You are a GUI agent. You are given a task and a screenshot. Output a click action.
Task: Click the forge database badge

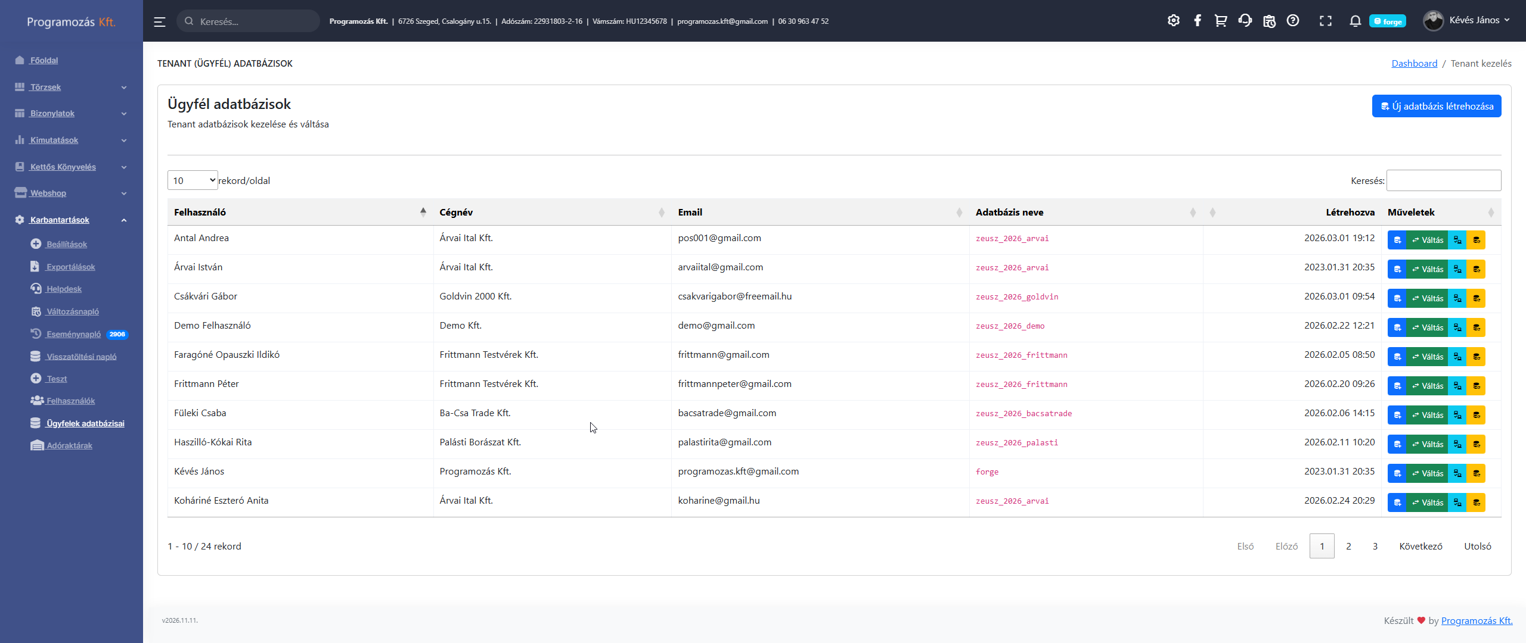pyautogui.click(x=1387, y=21)
